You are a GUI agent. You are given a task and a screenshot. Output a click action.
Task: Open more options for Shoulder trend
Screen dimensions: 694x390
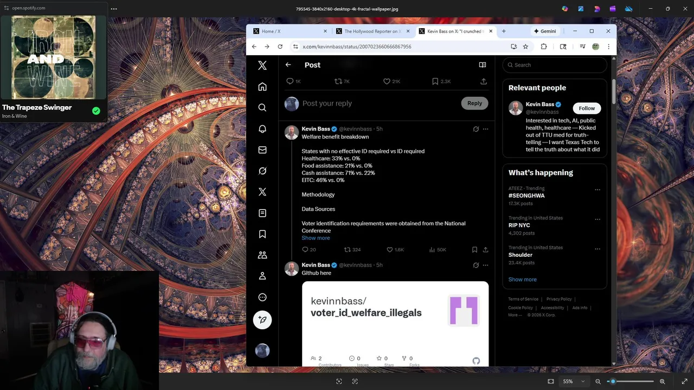pyautogui.click(x=597, y=249)
